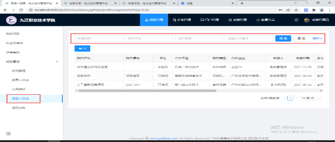Open the Chrome profile icon

click(321, 10)
